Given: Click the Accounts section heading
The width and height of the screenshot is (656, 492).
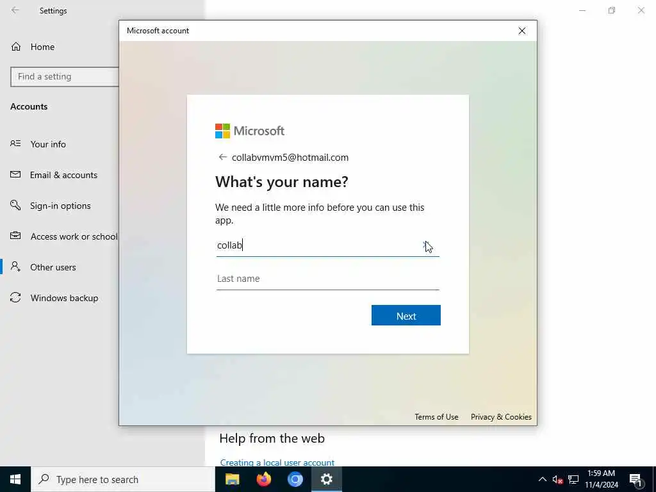Looking at the screenshot, I should tap(29, 106).
